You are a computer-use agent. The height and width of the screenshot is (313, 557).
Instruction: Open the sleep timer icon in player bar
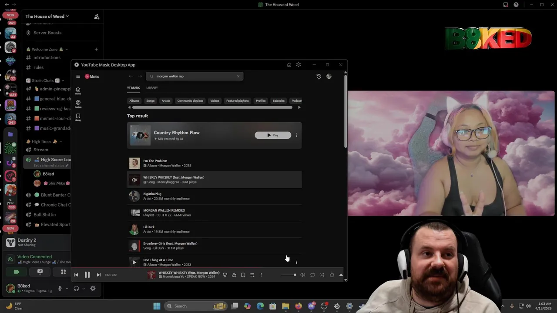pos(332,275)
